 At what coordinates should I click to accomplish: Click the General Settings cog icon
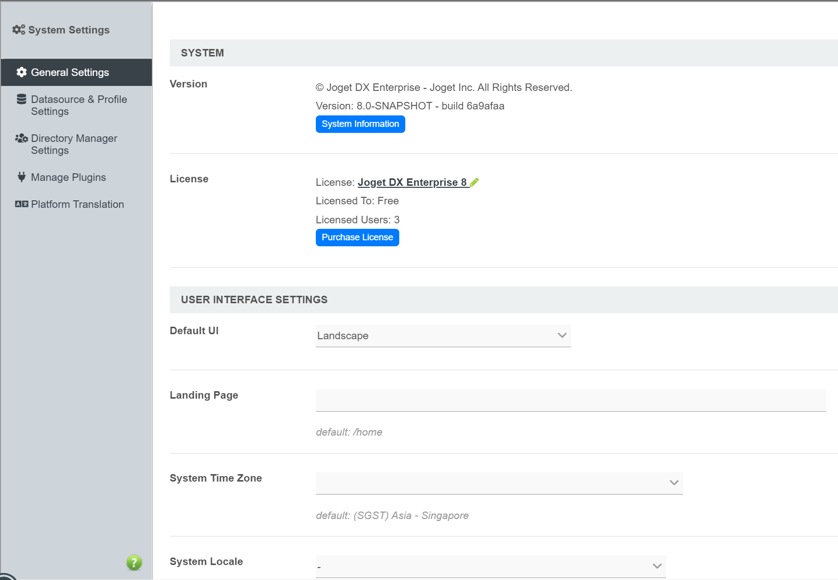(21, 72)
